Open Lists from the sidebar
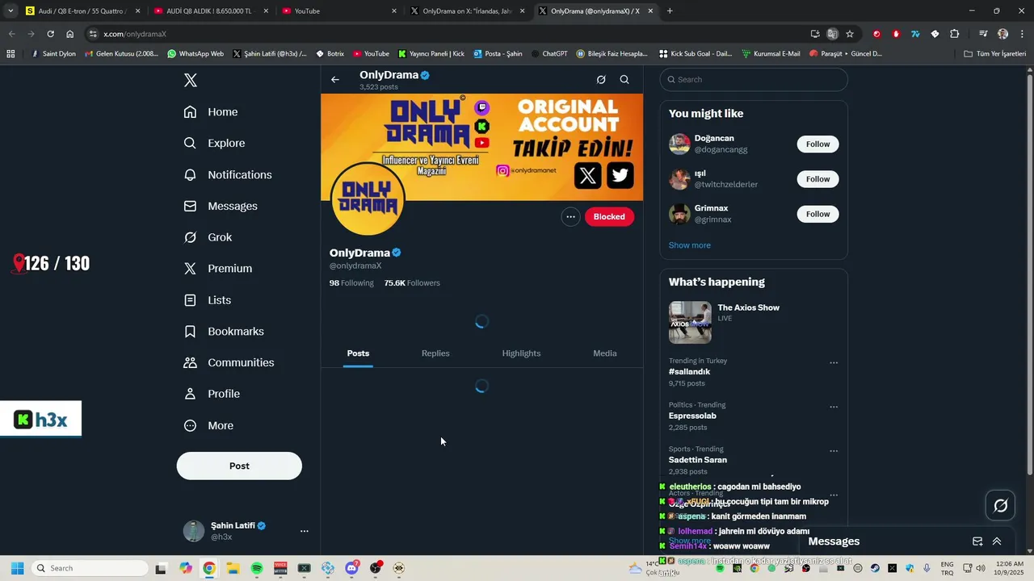 [x=207, y=300]
